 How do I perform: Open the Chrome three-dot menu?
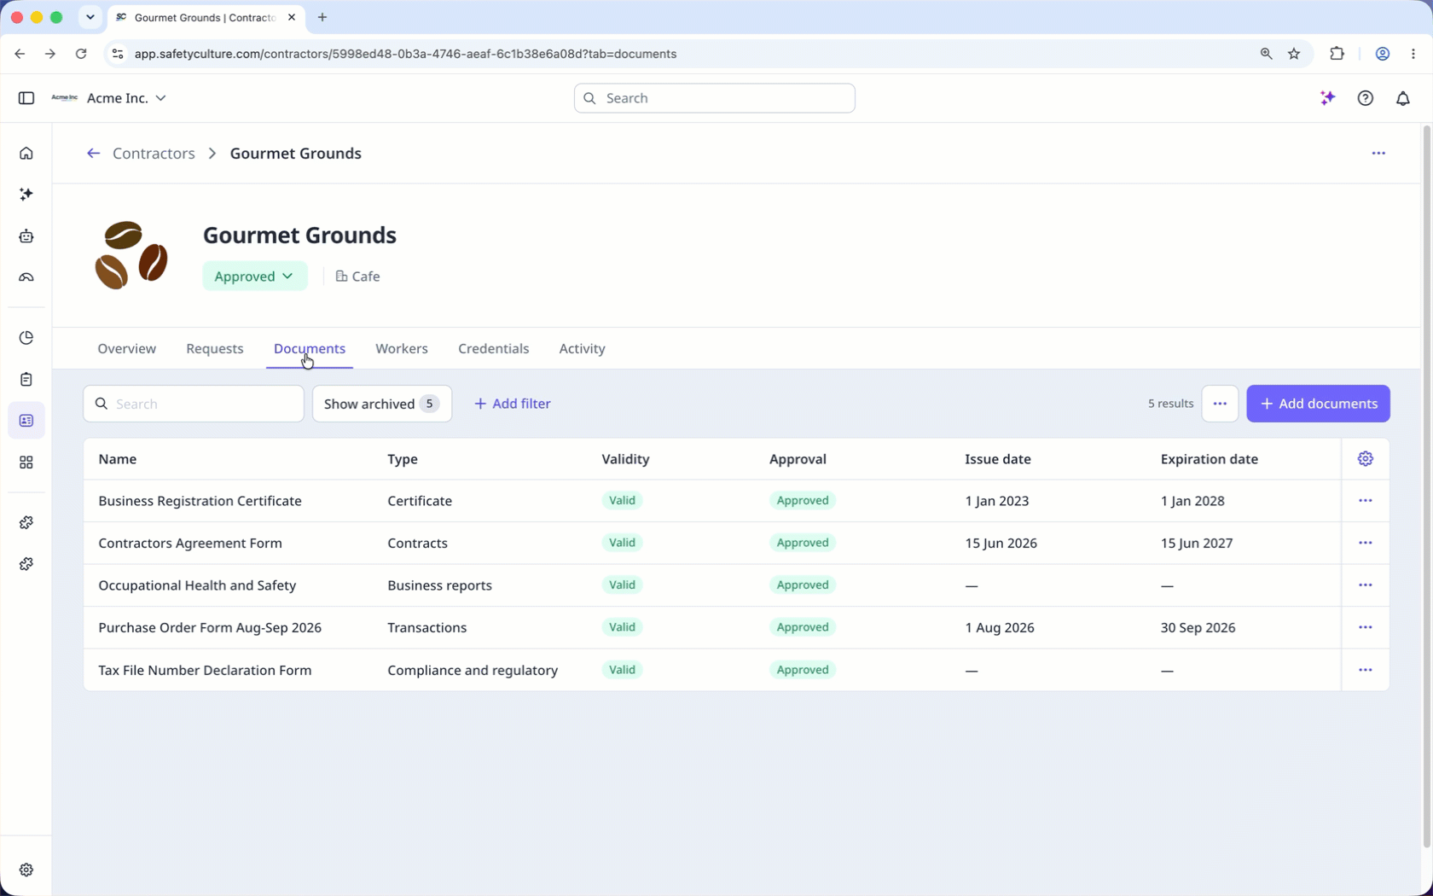[x=1413, y=54]
